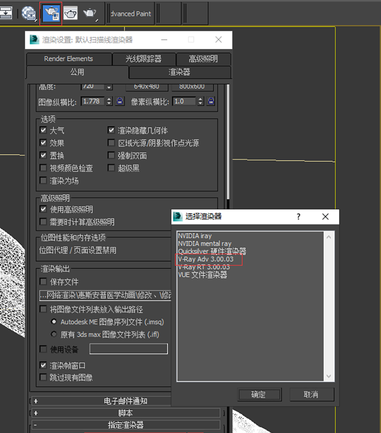The image size is (381, 433).
Task: Toggle the 置换 checkbox
Action: tap(43, 155)
